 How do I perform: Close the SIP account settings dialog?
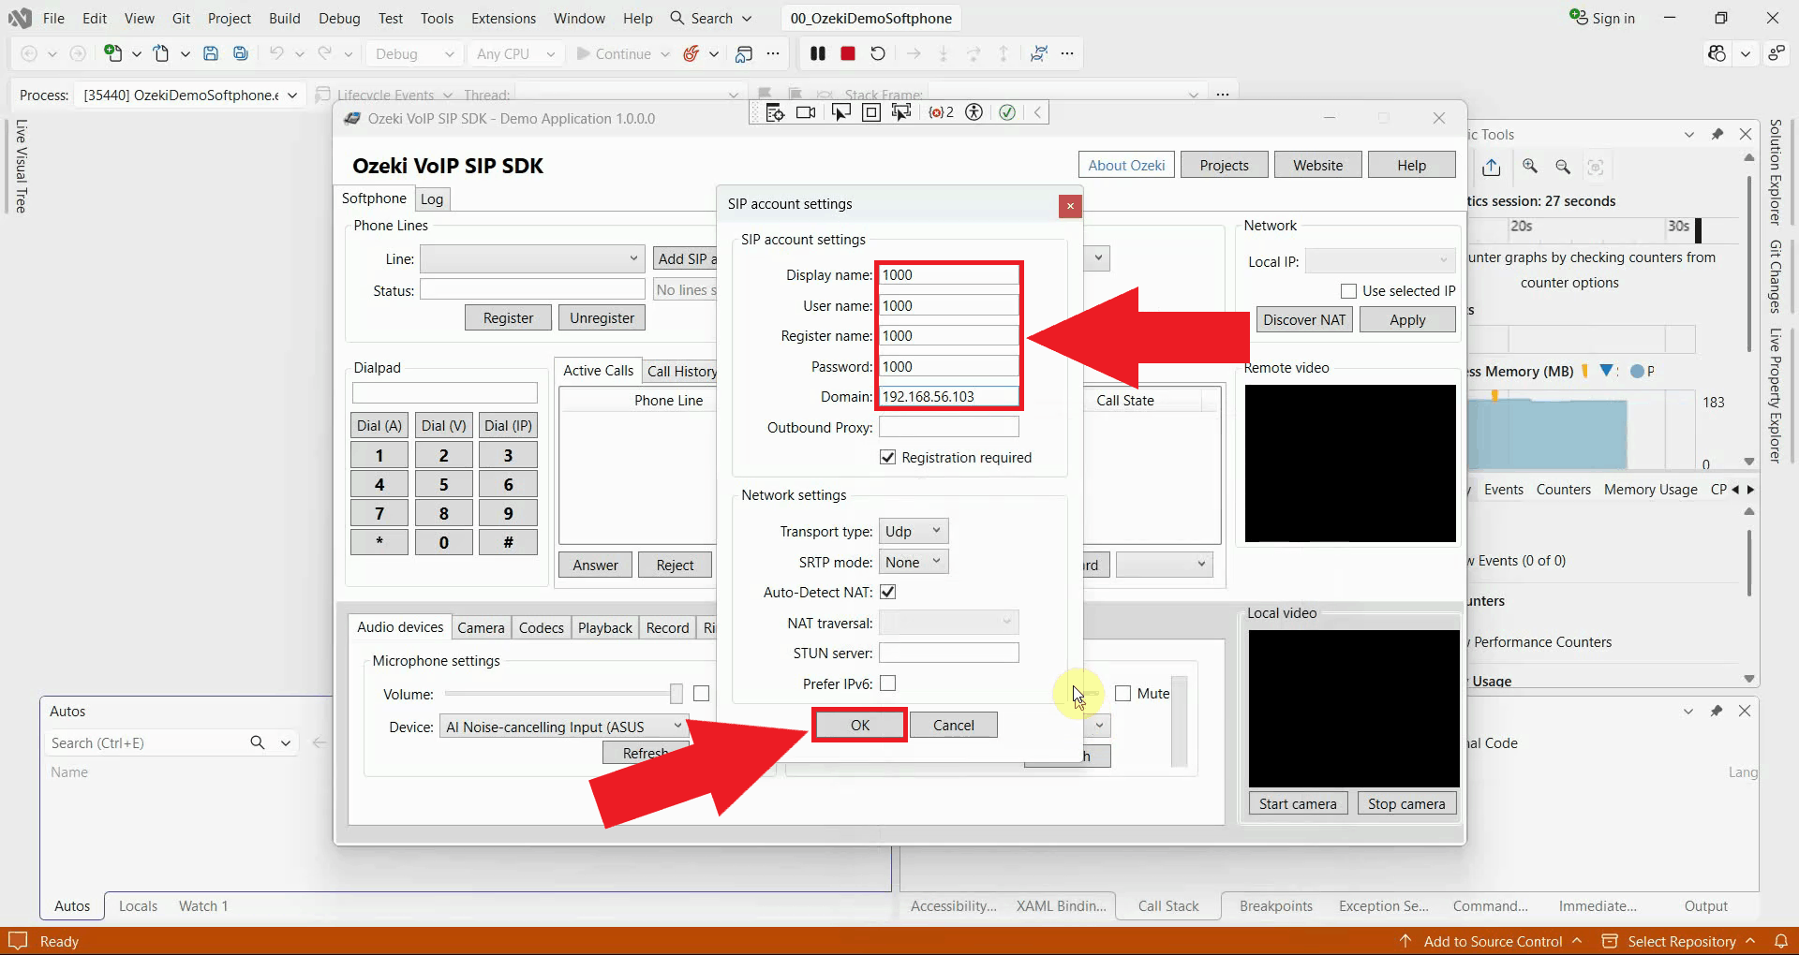pos(1070,206)
